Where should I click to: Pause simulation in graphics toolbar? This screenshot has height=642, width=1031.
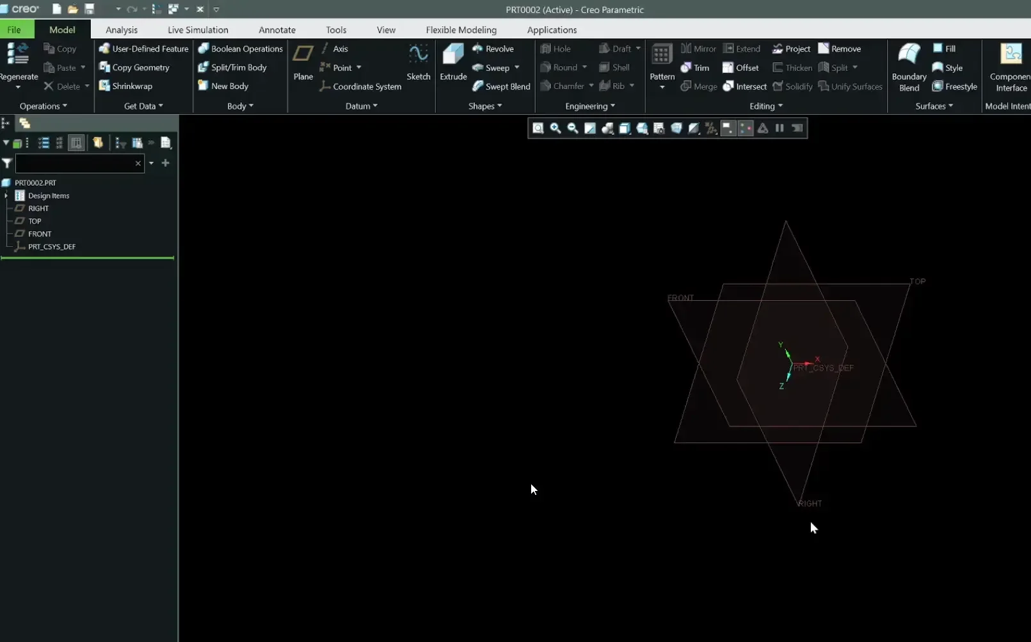779,129
